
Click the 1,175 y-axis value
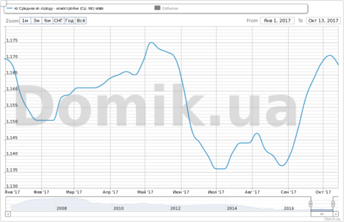pos(12,40)
